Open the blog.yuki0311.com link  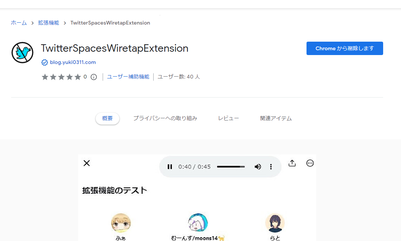pyautogui.click(x=73, y=62)
